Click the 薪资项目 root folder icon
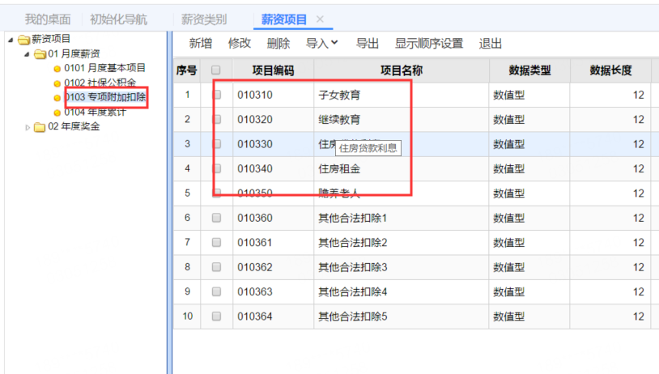The width and height of the screenshot is (659, 374). (x=23, y=40)
